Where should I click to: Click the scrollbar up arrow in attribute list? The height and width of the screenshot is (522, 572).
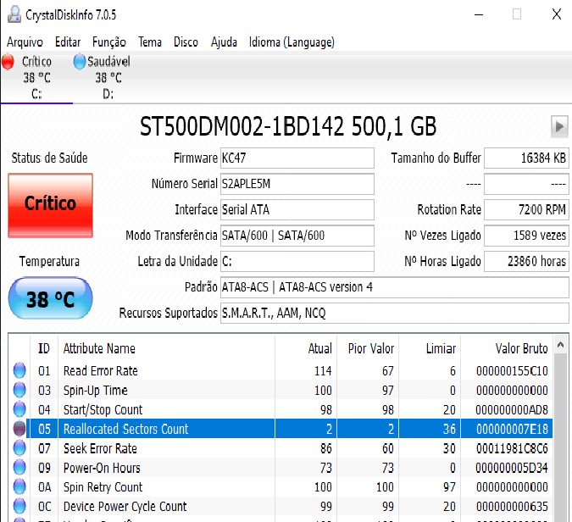[x=561, y=344]
